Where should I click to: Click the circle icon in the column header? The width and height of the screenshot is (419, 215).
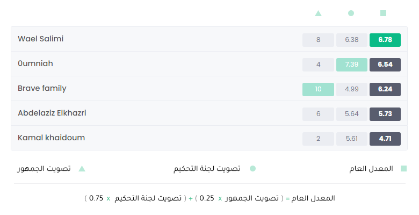[x=351, y=13]
